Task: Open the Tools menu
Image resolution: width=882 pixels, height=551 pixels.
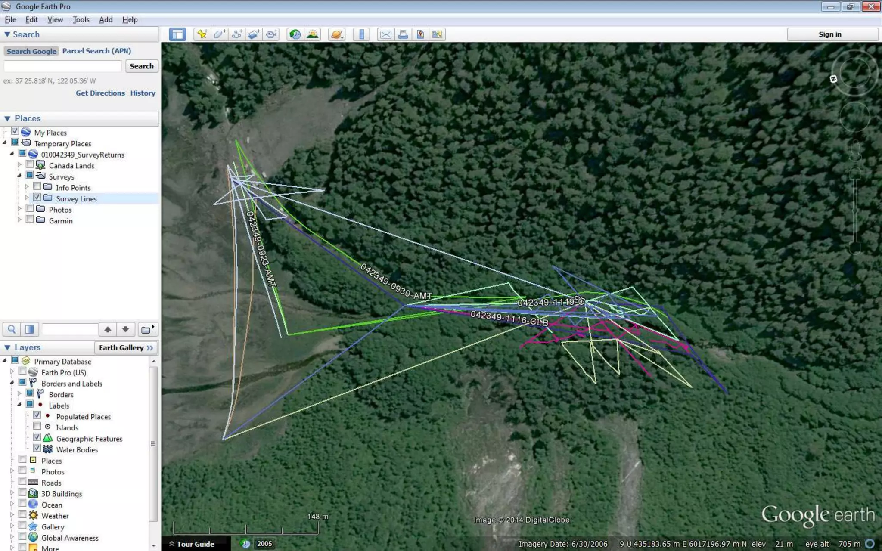Action: 81,20
